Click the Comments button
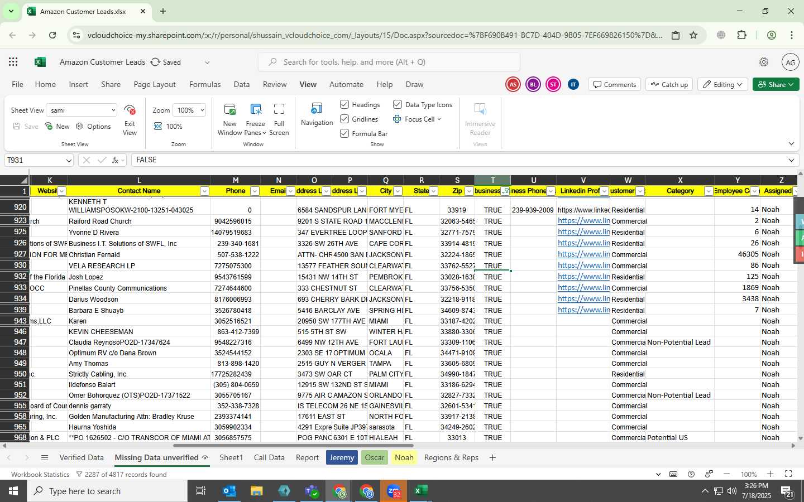Image resolution: width=804 pixels, height=502 pixels. [615, 84]
